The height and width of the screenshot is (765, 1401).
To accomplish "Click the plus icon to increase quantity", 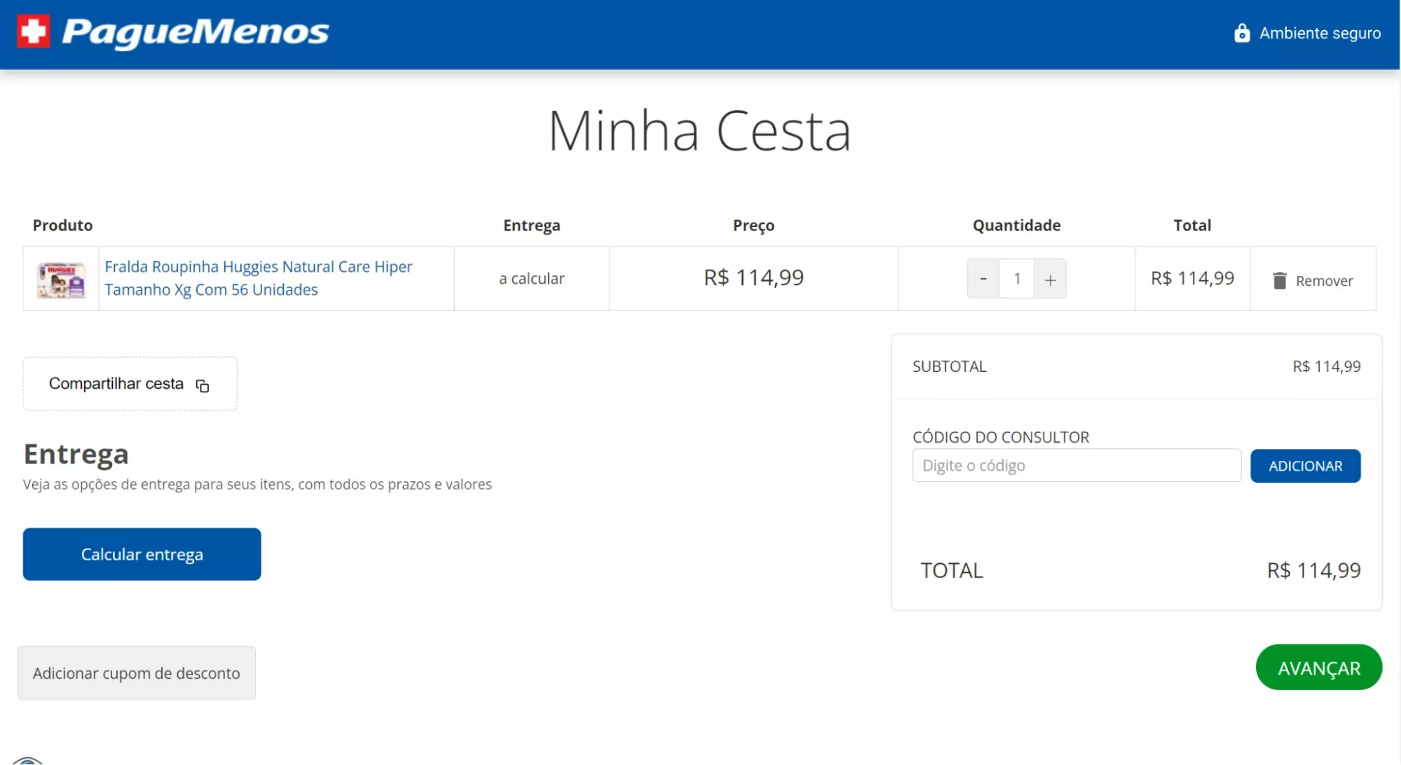I will coord(1050,278).
